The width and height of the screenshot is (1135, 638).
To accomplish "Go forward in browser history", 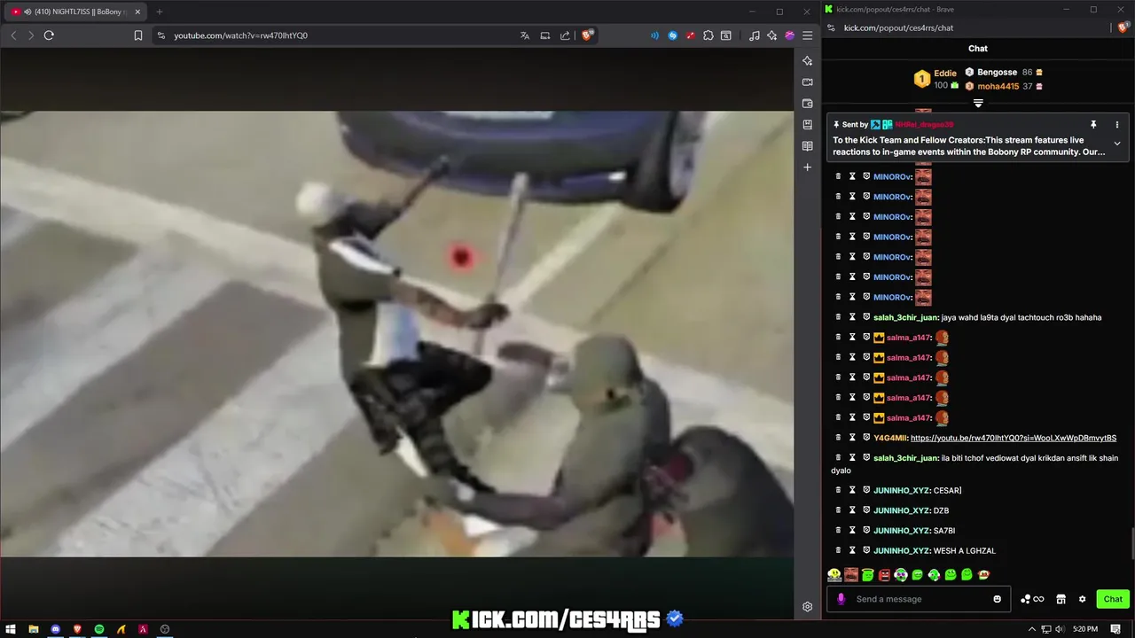I will [x=30, y=35].
